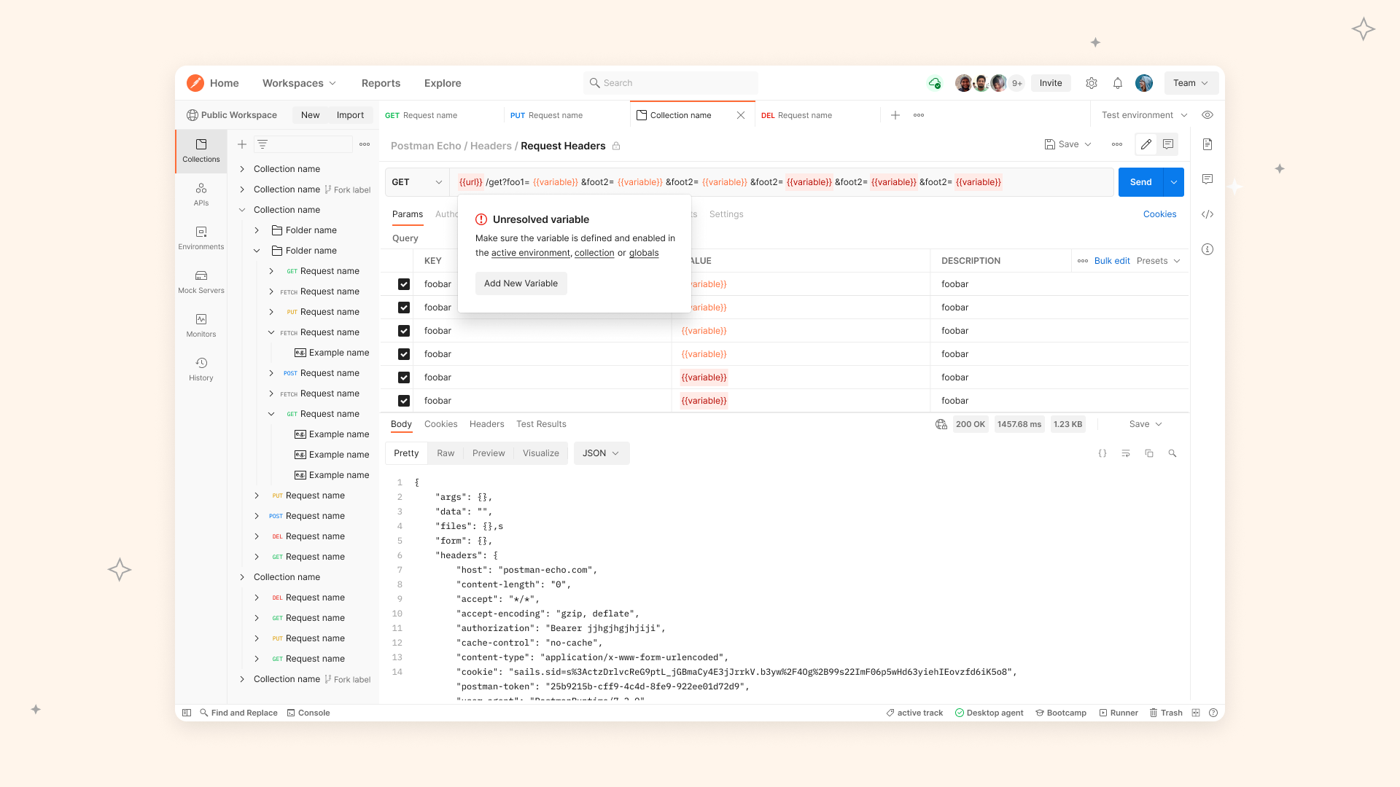The image size is (1400, 787).
Task: Search the response with the magnifier icon
Action: tap(1172, 453)
